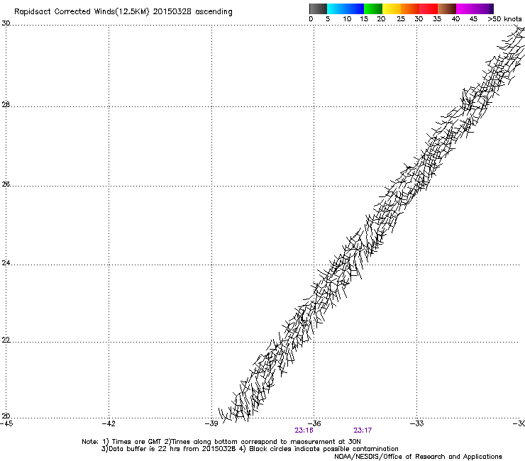
Task: Pick the yellow 20-25 knots legend color
Action: pos(392,9)
